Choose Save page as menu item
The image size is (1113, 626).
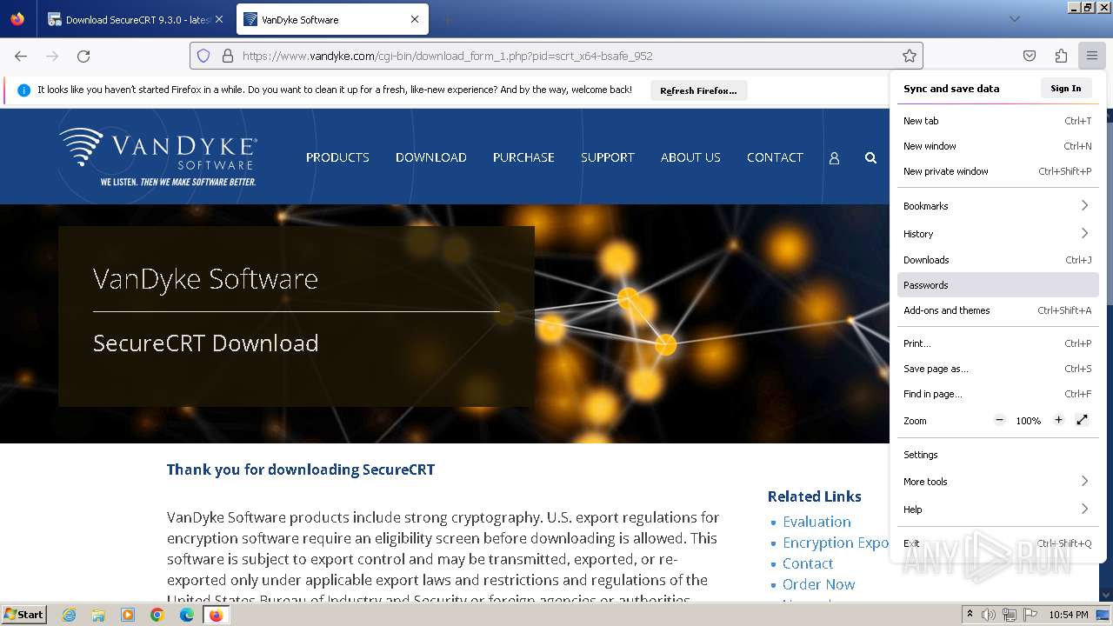pyautogui.click(x=997, y=369)
